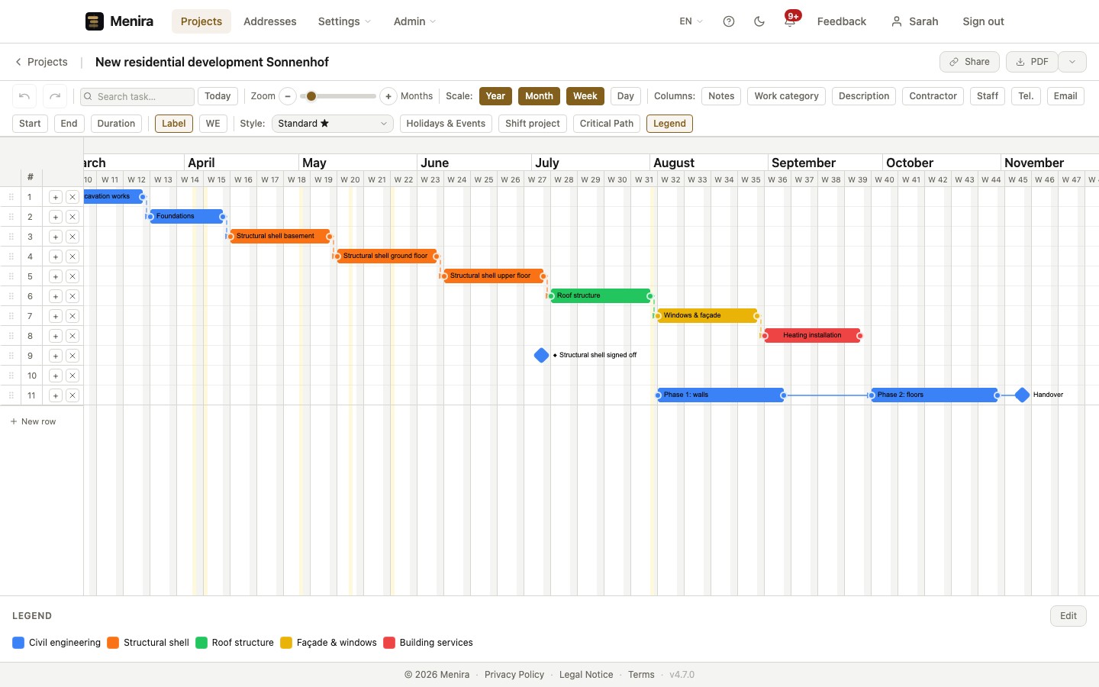Viewport: 1099px width, 687px height.
Task: Click the Menira logo icon
Action: click(x=95, y=21)
